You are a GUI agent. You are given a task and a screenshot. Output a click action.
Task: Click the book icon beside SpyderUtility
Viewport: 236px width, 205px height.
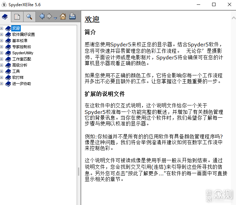point(8,53)
